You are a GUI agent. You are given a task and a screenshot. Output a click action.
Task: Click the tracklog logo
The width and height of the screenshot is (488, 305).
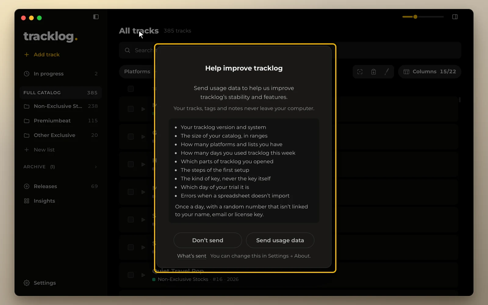click(x=51, y=36)
